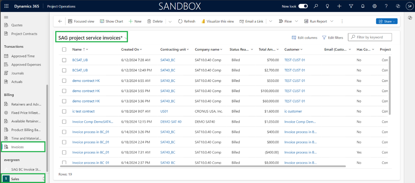Click Show Chart
The image size is (415, 183).
pos(111,21)
